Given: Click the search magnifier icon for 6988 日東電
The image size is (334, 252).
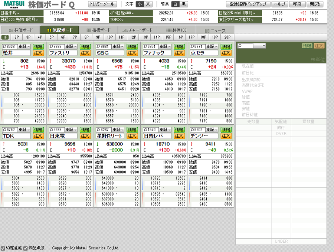Looking at the screenshot, I should point(51,130).
